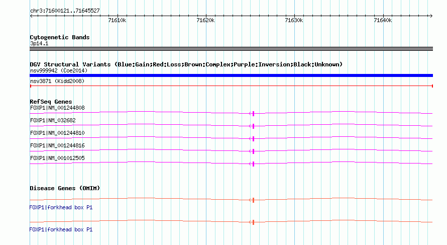Viewport: 447px width, 245px height.
Task: Click the exon marker on the NM_001244816 transcript
Action: coord(253,151)
